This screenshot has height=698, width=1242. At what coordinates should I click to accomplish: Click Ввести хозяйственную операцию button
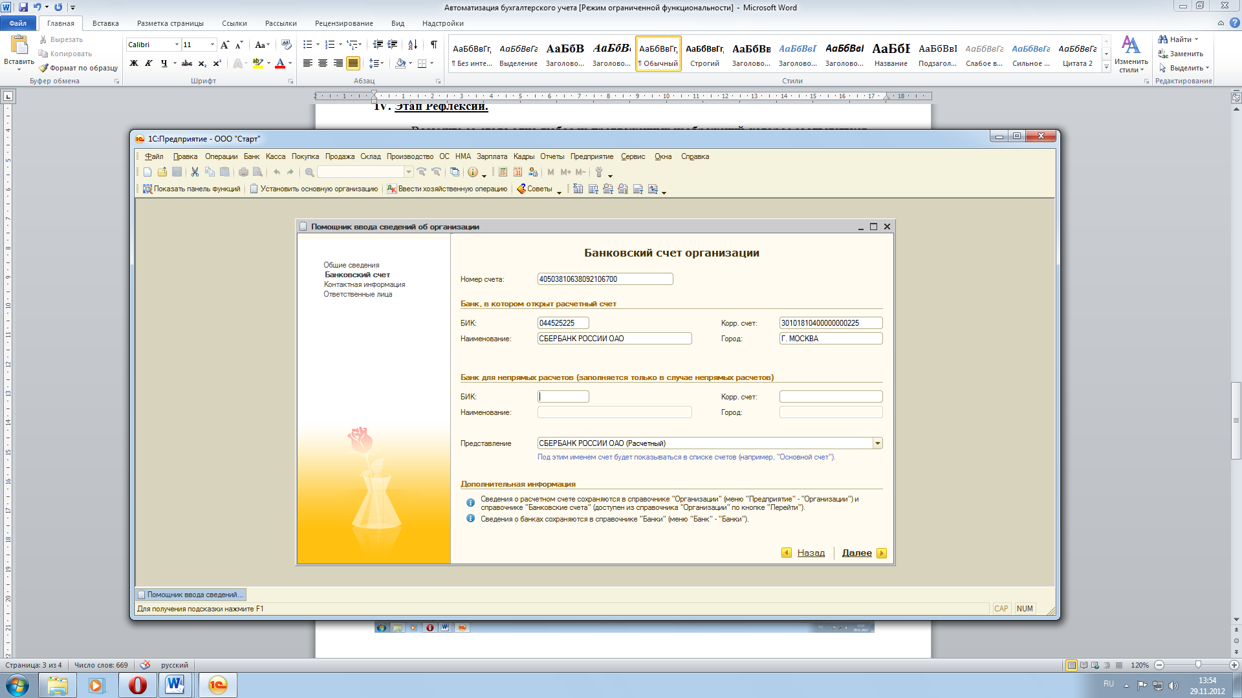pos(447,189)
